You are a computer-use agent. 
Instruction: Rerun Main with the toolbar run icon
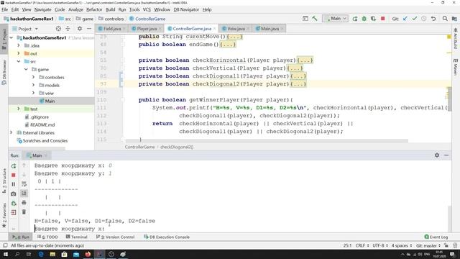point(354,19)
